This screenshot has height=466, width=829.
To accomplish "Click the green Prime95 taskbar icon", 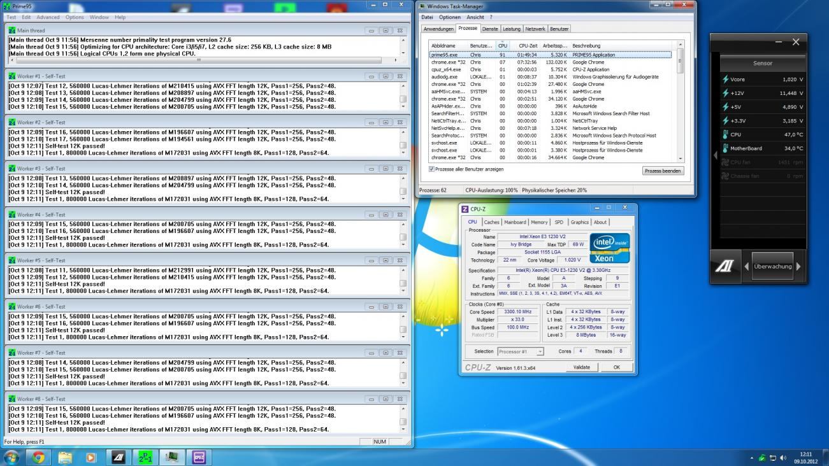I will click(145, 457).
